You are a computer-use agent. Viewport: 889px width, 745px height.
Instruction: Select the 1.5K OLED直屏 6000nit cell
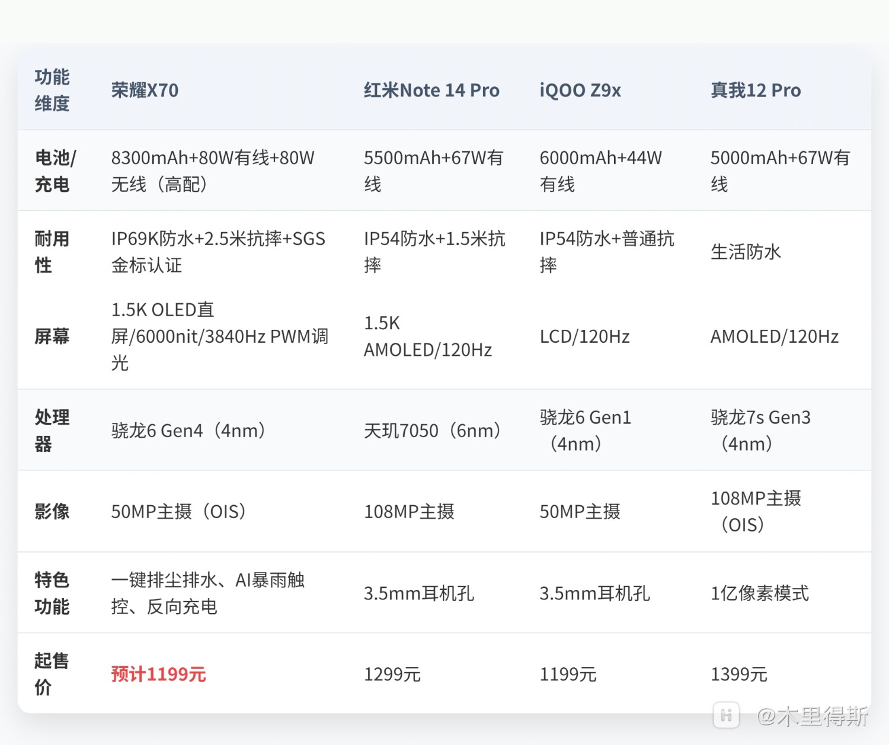220,336
